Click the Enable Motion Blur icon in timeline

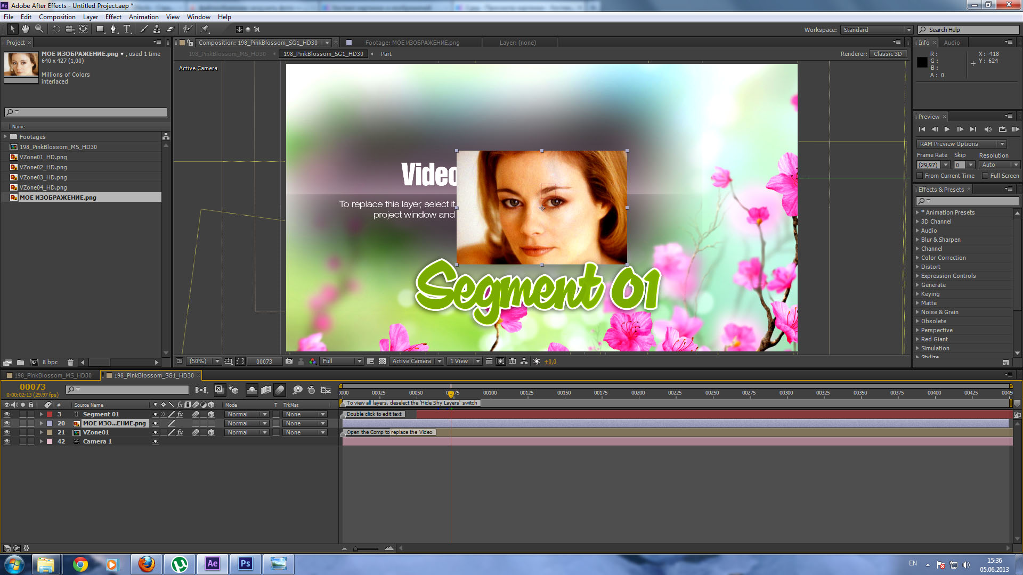point(280,390)
